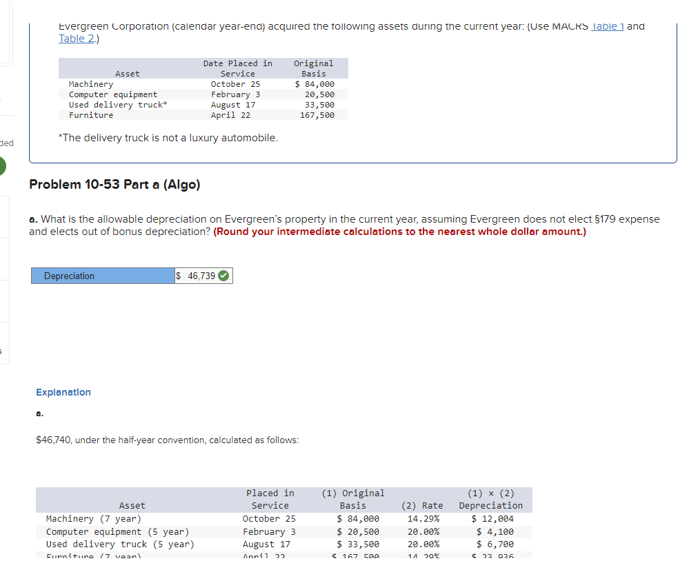Click 'August 17' in the top table

233,105
